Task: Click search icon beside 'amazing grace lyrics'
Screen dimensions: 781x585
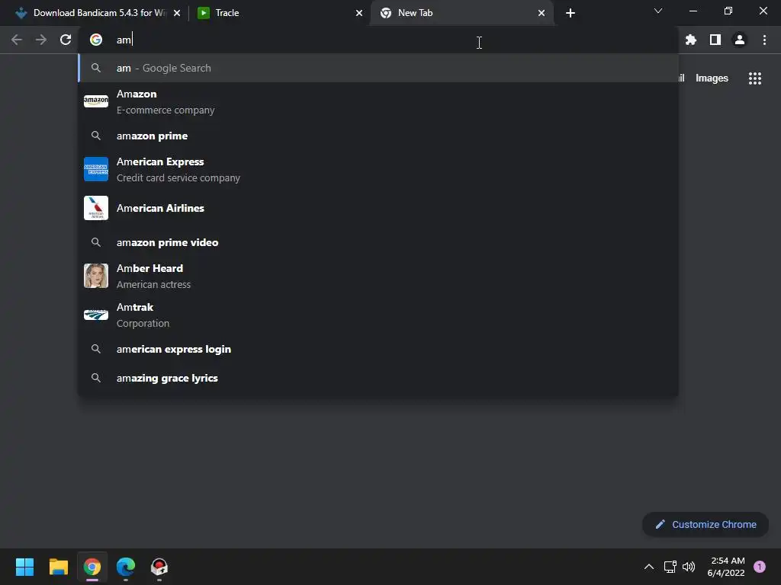Action: click(x=96, y=378)
